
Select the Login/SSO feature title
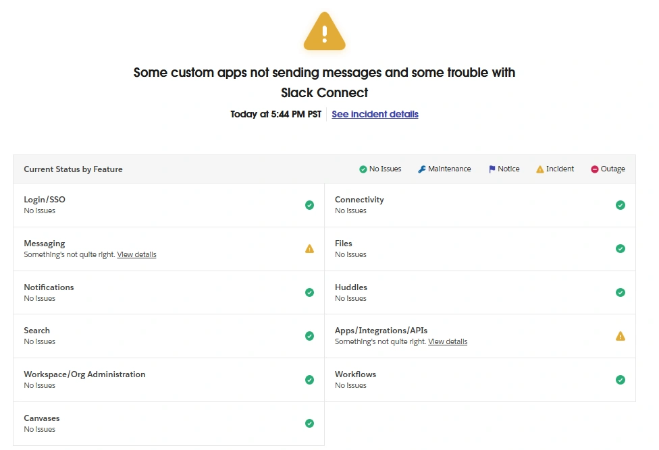point(45,200)
